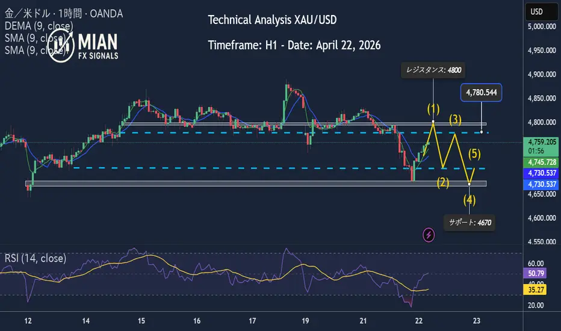Click the yellow RSI average tag 35.27
This screenshot has width=561, height=331.
[535, 289]
